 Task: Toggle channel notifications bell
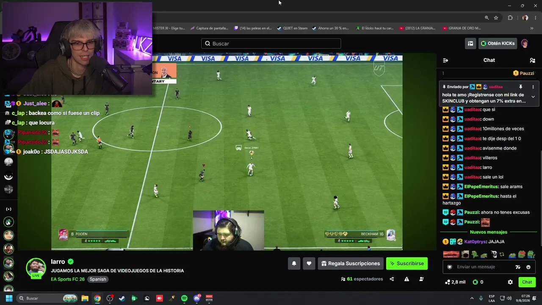(294, 263)
